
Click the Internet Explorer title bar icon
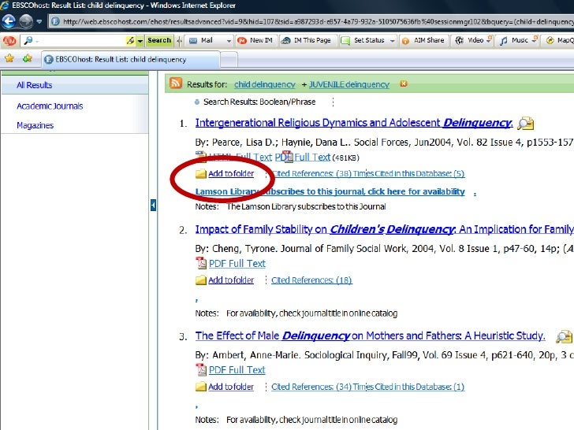[5, 5]
